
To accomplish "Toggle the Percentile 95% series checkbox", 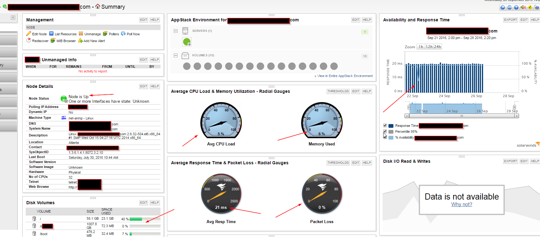I will tap(385, 131).
